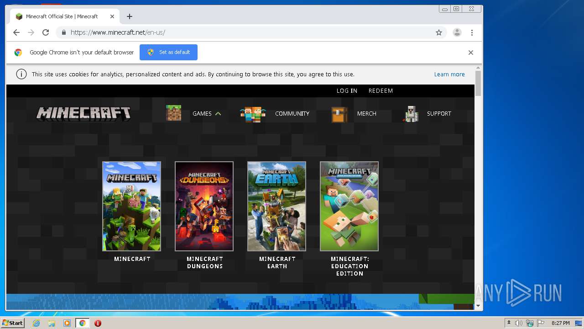Click the Show desktop tray icon
The image size is (584, 329).
tap(579, 323)
